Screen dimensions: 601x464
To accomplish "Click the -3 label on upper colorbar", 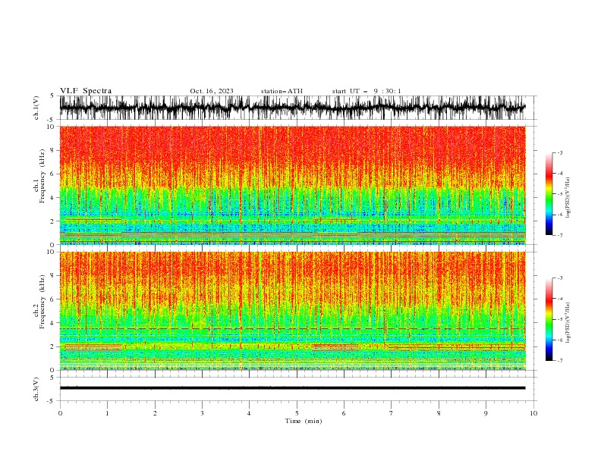I will point(559,152).
